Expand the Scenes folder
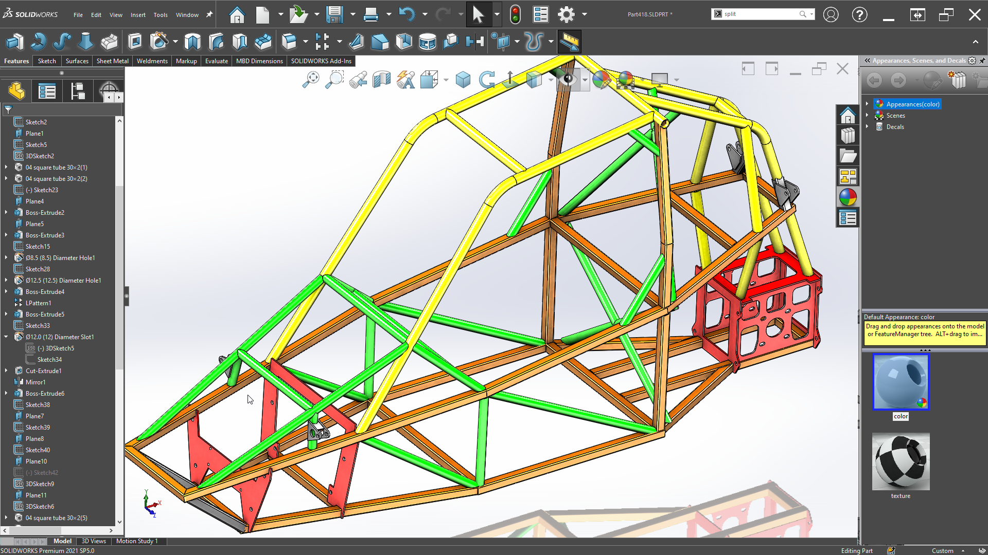Image resolution: width=988 pixels, height=555 pixels. tap(867, 115)
